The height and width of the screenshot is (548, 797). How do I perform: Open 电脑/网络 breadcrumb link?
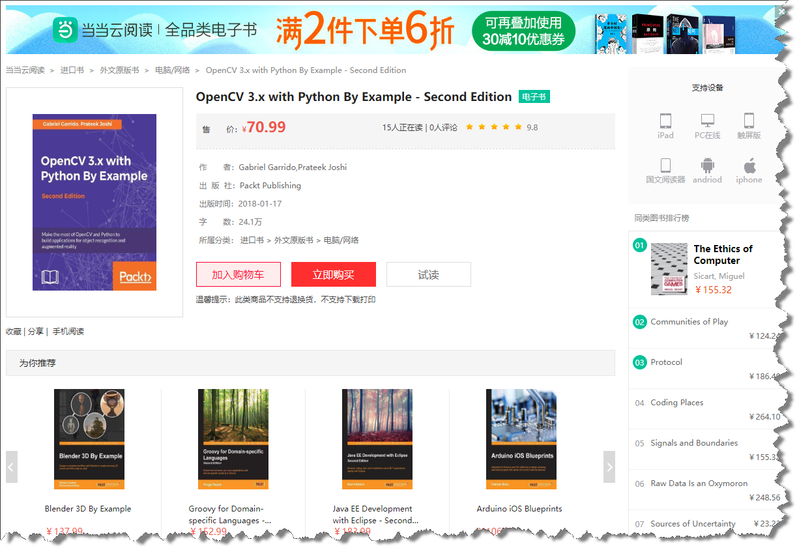point(173,70)
